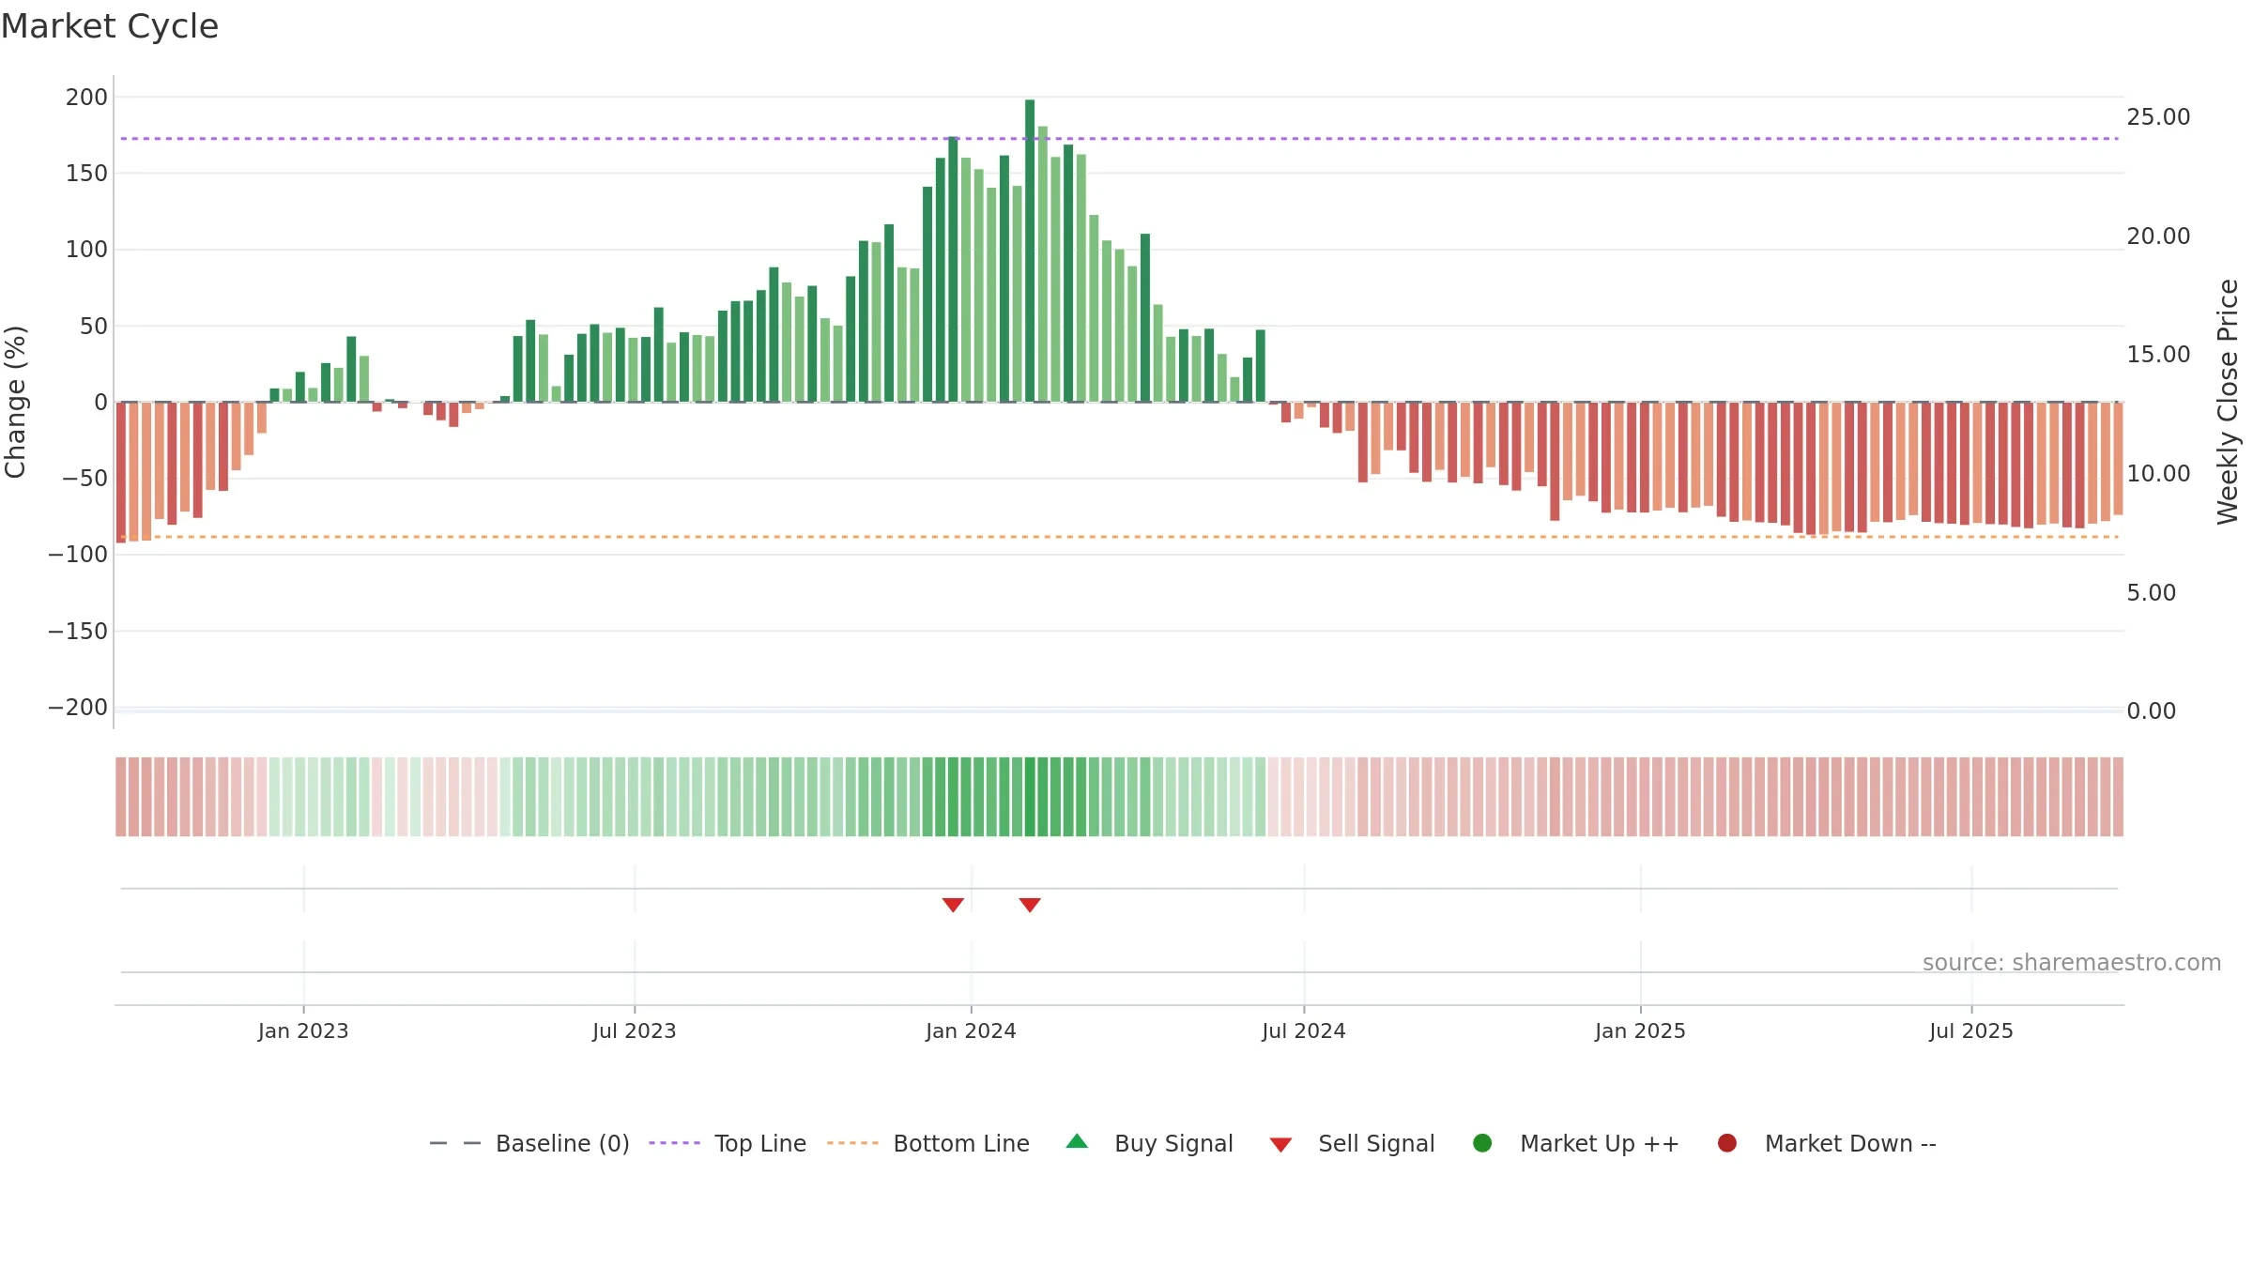This screenshot has height=1267, width=2253.
Task: Click the Jan 2025 axis label
Action: point(1640,1030)
